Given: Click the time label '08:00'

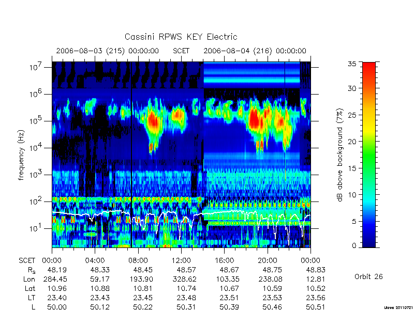Looking at the screenshot, I should click(138, 261).
